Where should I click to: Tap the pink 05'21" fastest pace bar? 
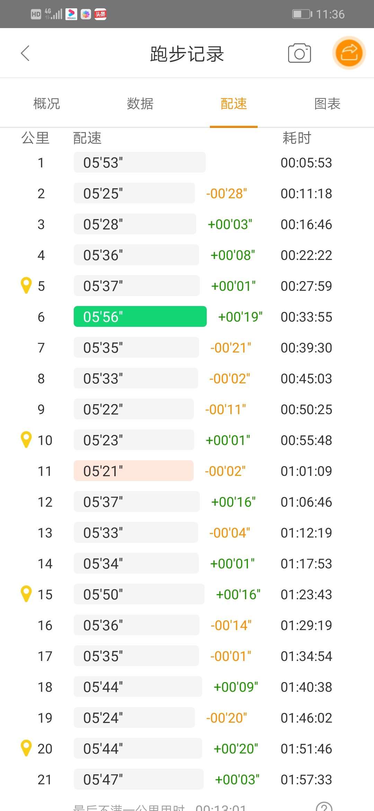133,471
